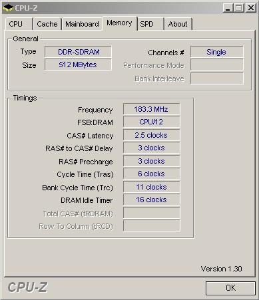Click the empty Performance Mode field
Viewport: 259px width, 300px height.
pyautogui.click(x=217, y=65)
